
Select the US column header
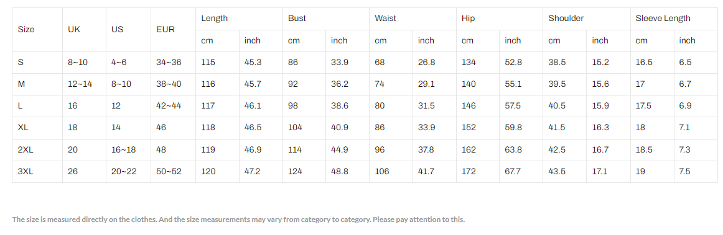tap(117, 29)
